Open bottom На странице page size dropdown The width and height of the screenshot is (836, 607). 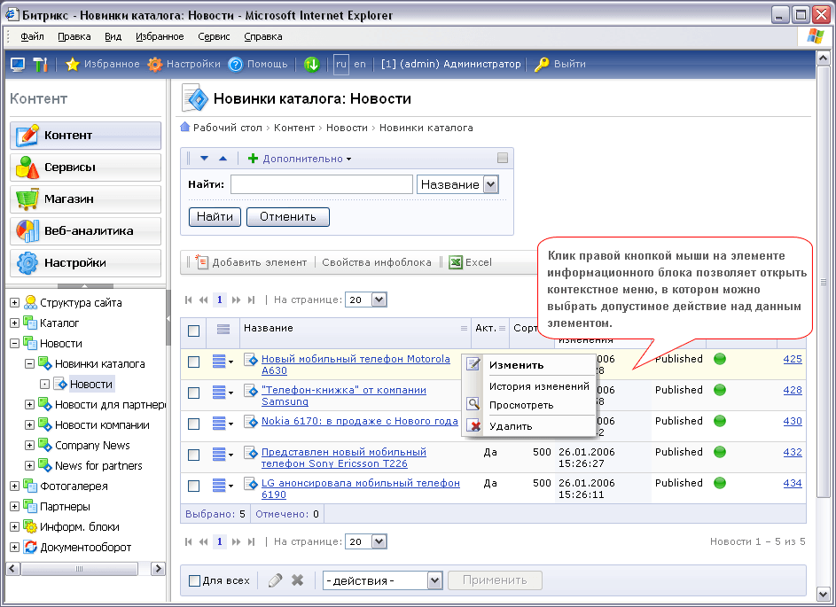point(366,541)
